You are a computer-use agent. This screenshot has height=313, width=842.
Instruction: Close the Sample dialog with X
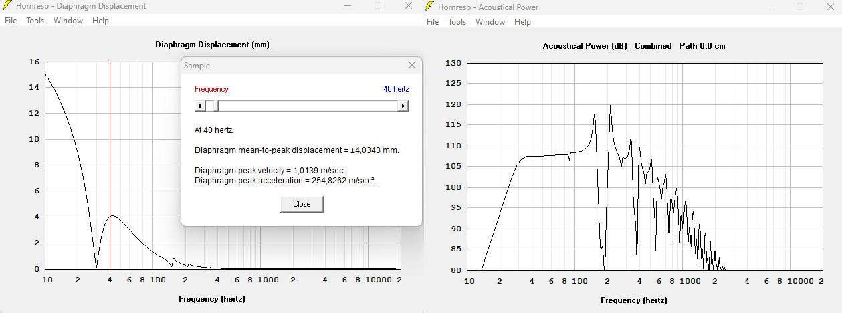point(412,65)
